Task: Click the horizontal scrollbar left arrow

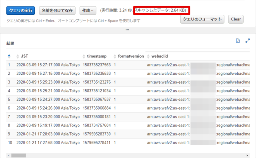Action: coord(9,155)
